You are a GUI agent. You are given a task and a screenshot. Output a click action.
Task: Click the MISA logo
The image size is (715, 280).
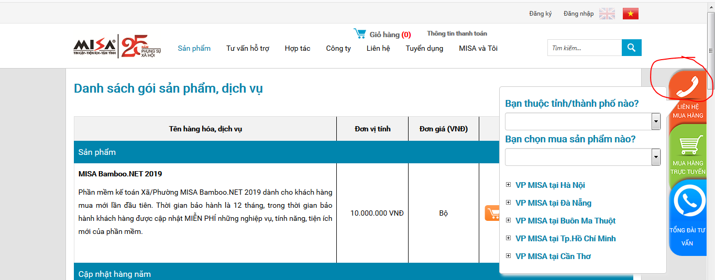[117, 47]
